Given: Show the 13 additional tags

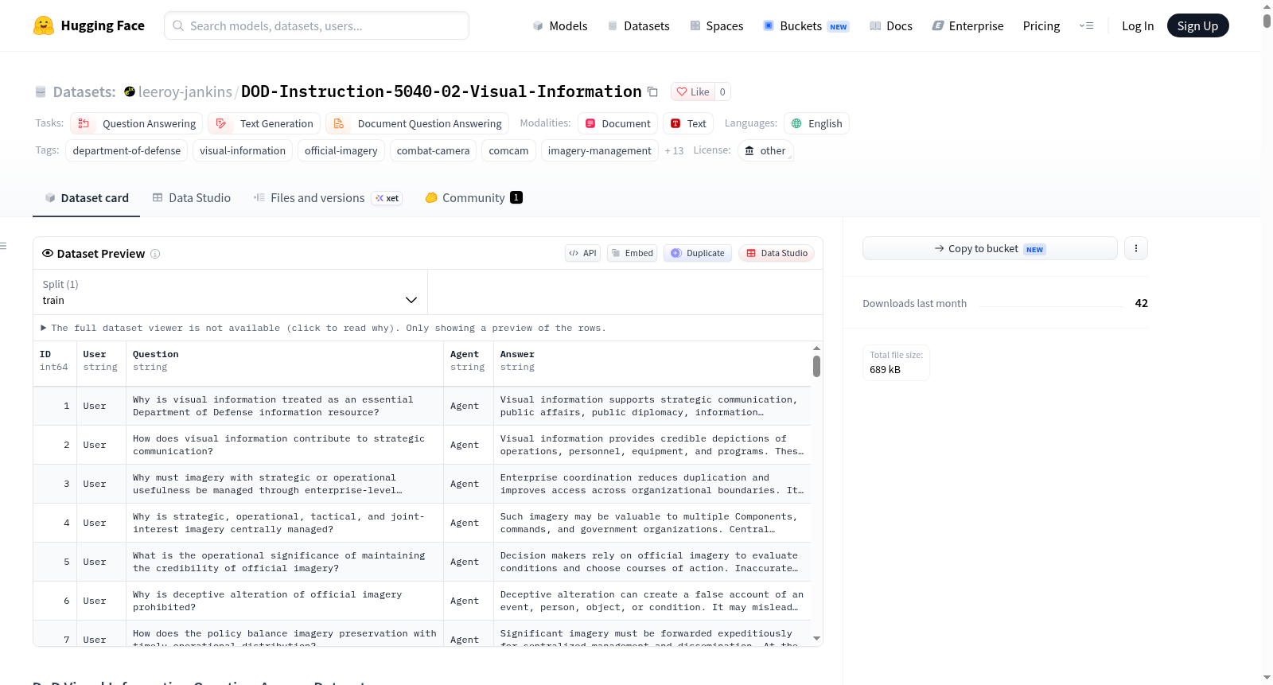Looking at the screenshot, I should tap(674, 150).
